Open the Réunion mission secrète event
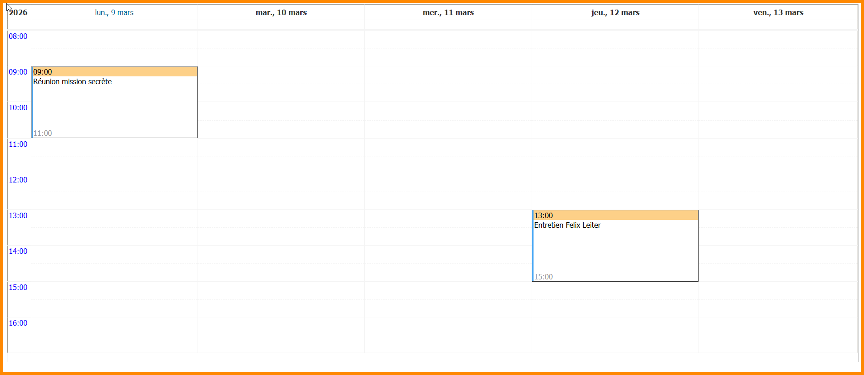864x375 pixels. (72, 82)
